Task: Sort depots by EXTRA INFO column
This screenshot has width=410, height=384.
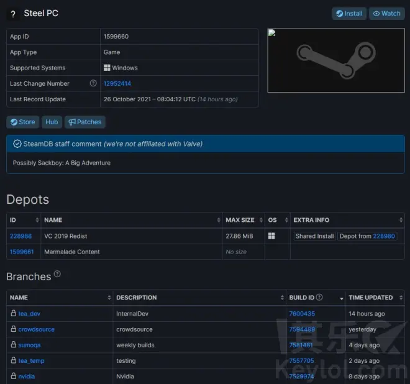Action: [347, 220]
